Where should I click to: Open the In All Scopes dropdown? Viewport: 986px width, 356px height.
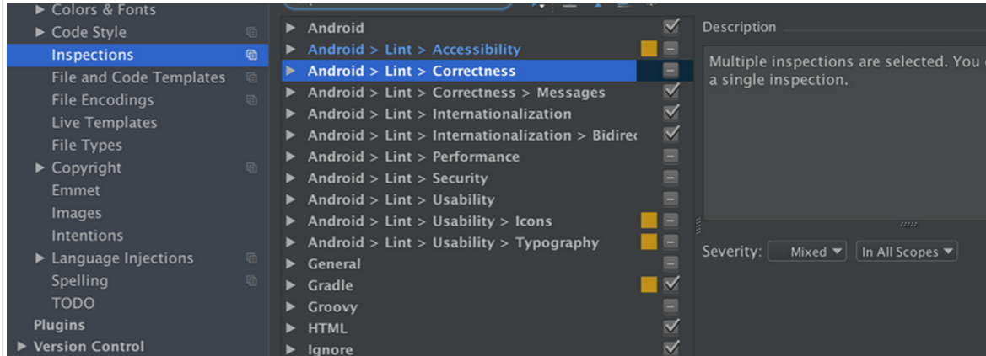tap(907, 252)
